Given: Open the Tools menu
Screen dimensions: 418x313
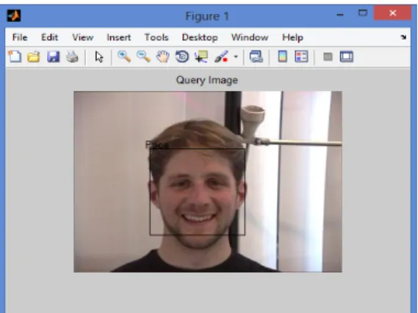Looking at the screenshot, I should tap(156, 37).
